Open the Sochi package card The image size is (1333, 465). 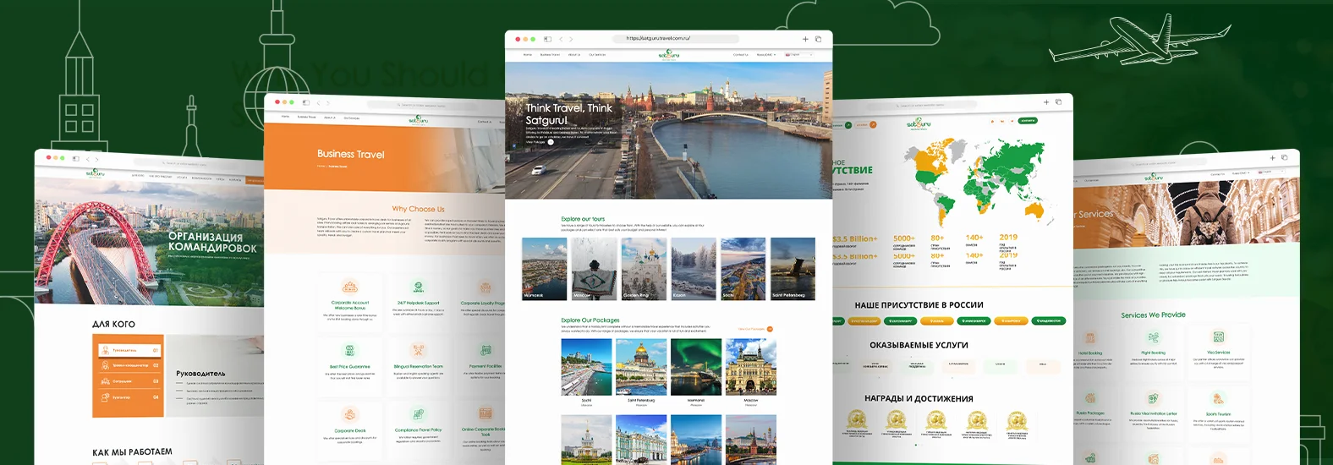pyautogui.click(x=586, y=372)
